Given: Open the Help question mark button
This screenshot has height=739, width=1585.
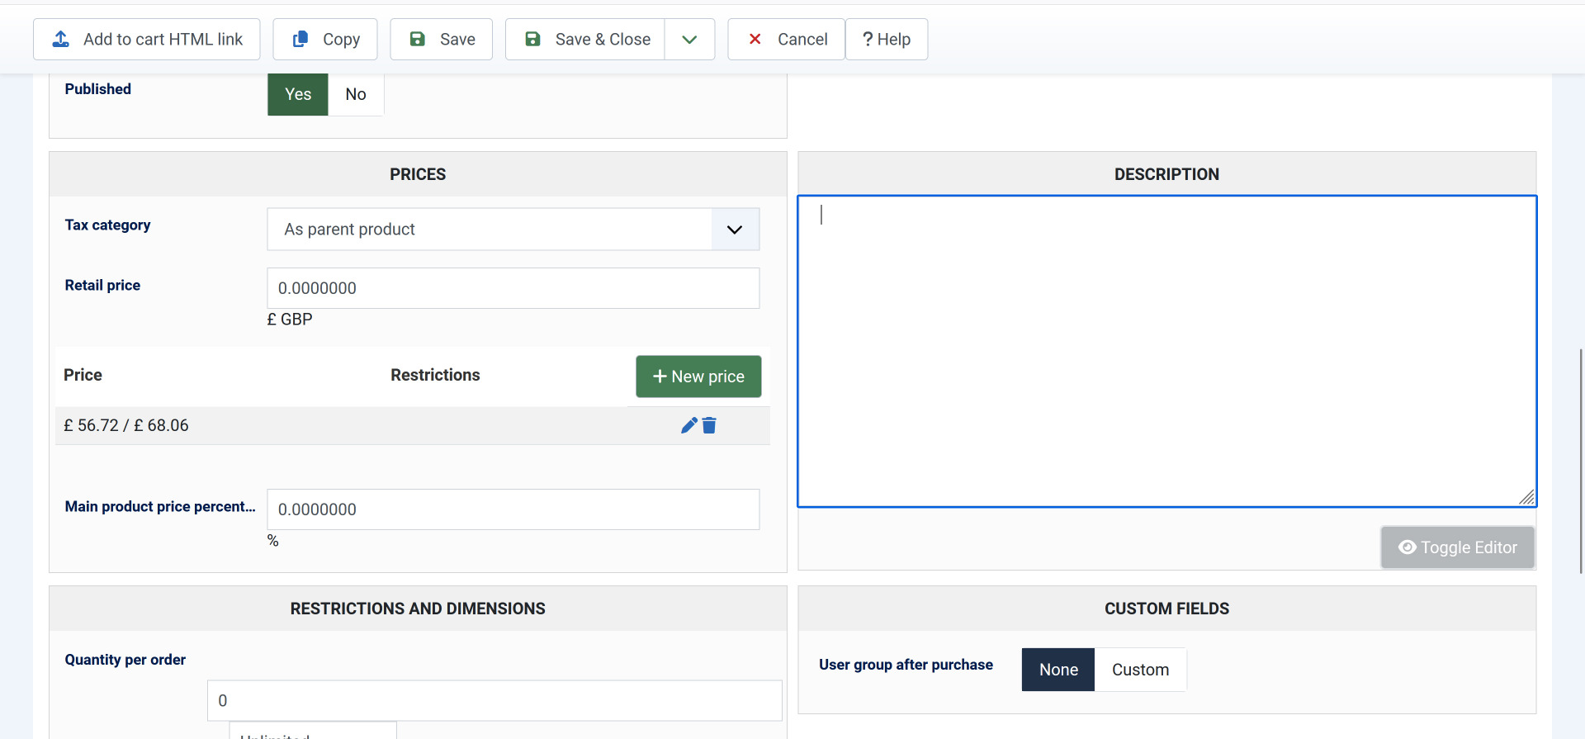Looking at the screenshot, I should pyautogui.click(x=887, y=40).
